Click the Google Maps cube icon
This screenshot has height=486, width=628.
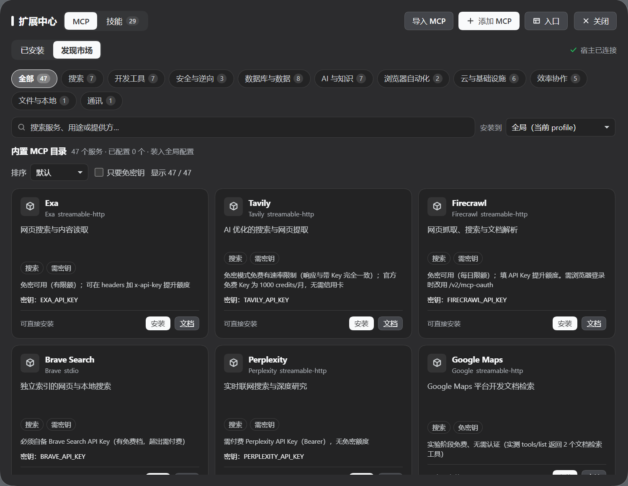coord(437,363)
